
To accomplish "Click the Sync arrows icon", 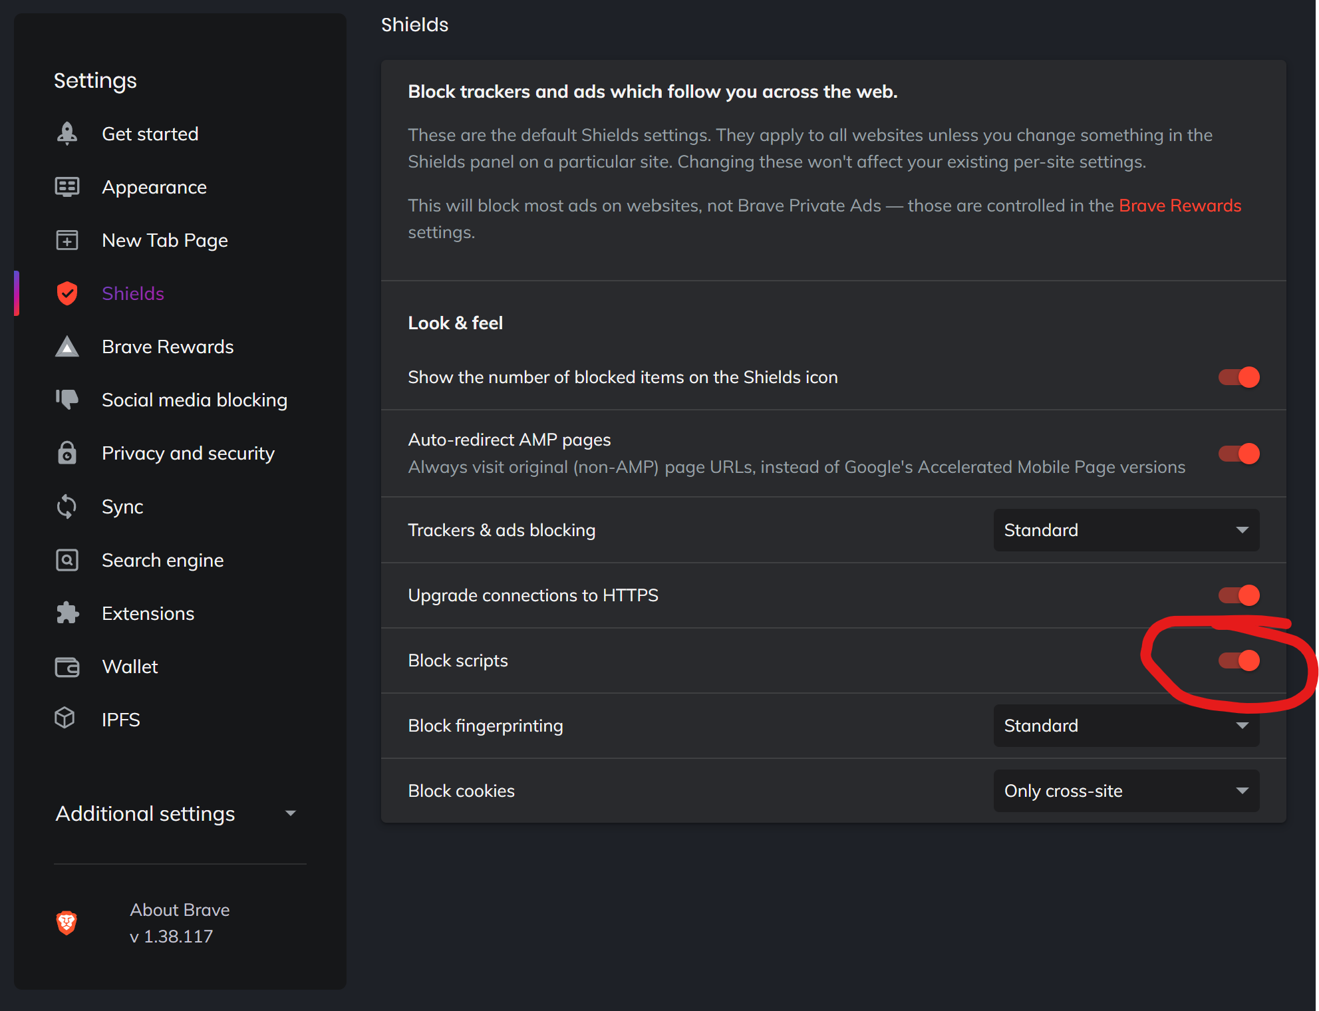I will (x=67, y=507).
